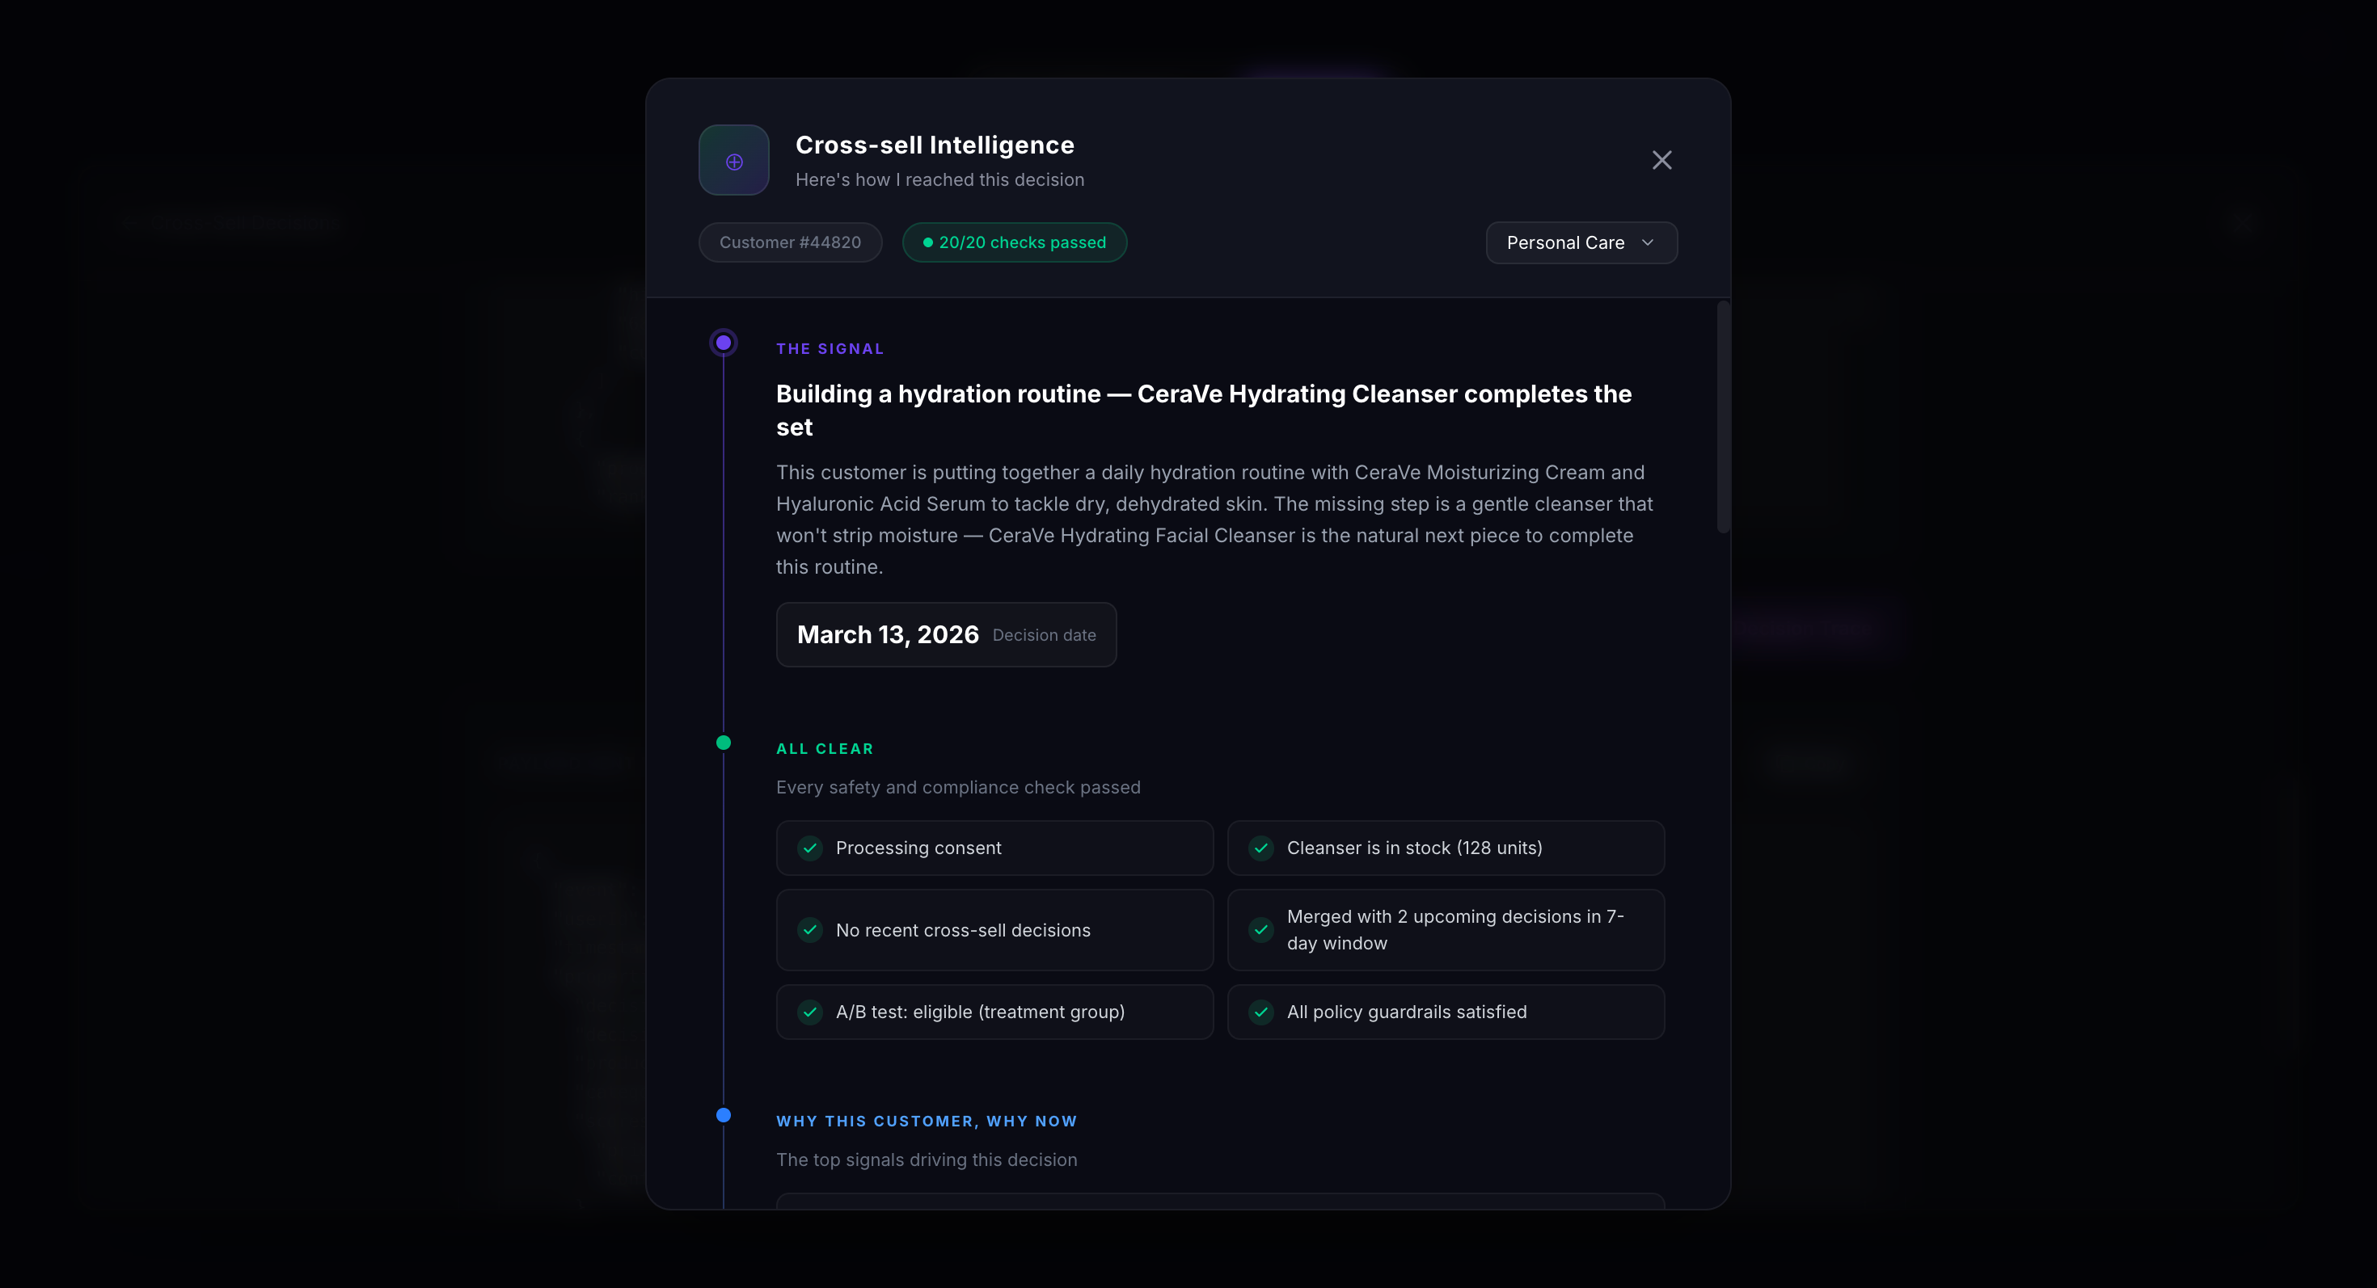
Task: Close the Cross-sell Intelligence dialog
Action: (1661, 161)
